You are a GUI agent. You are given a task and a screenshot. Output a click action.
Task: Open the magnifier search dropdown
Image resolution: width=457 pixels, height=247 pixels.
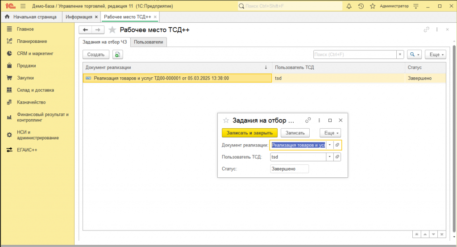pyautogui.click(x=415, y=54)
